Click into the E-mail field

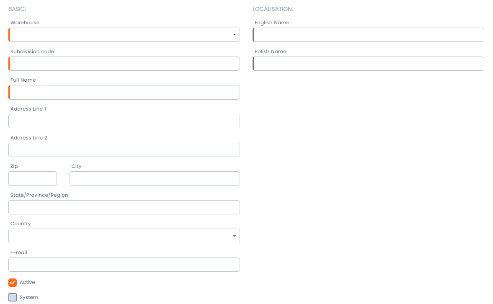coord(124,265)
